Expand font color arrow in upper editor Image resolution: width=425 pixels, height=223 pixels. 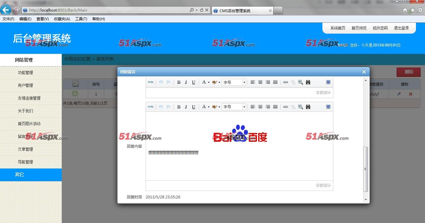pyautogui.click(x=209, y=82)
